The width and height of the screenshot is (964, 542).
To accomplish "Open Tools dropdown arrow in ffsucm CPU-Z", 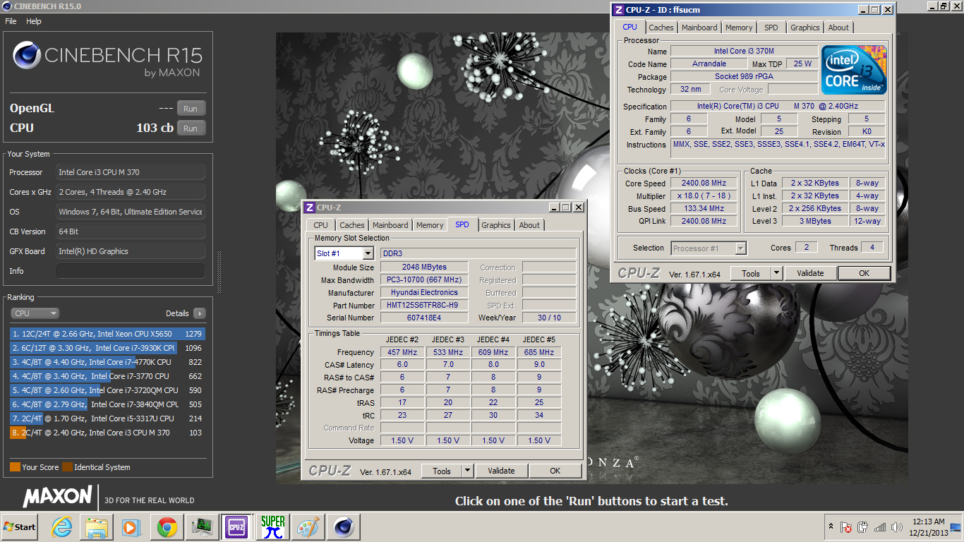I will pyautogui.click(x=776, y=274).
